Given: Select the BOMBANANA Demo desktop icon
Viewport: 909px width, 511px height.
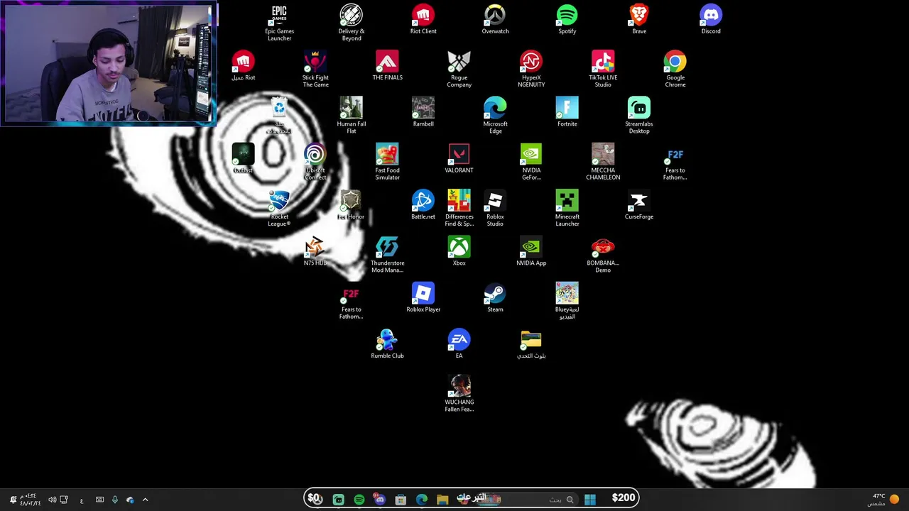Looking at the screenshot, I should 603,254.
